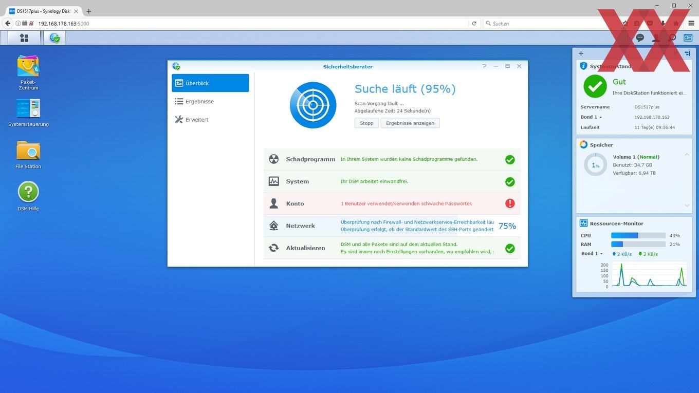
Task: Click the CPU usage bar
Action: 638,235
